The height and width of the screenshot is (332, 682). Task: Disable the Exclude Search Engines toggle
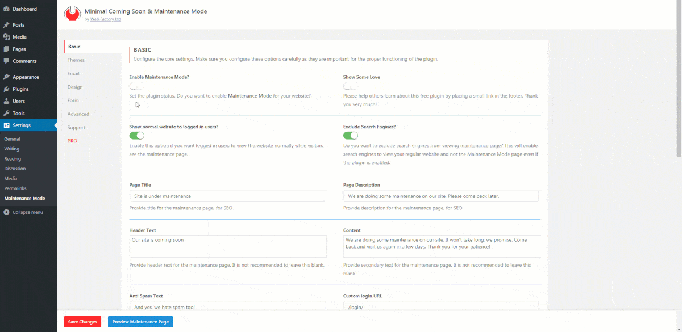pos(351,136)
